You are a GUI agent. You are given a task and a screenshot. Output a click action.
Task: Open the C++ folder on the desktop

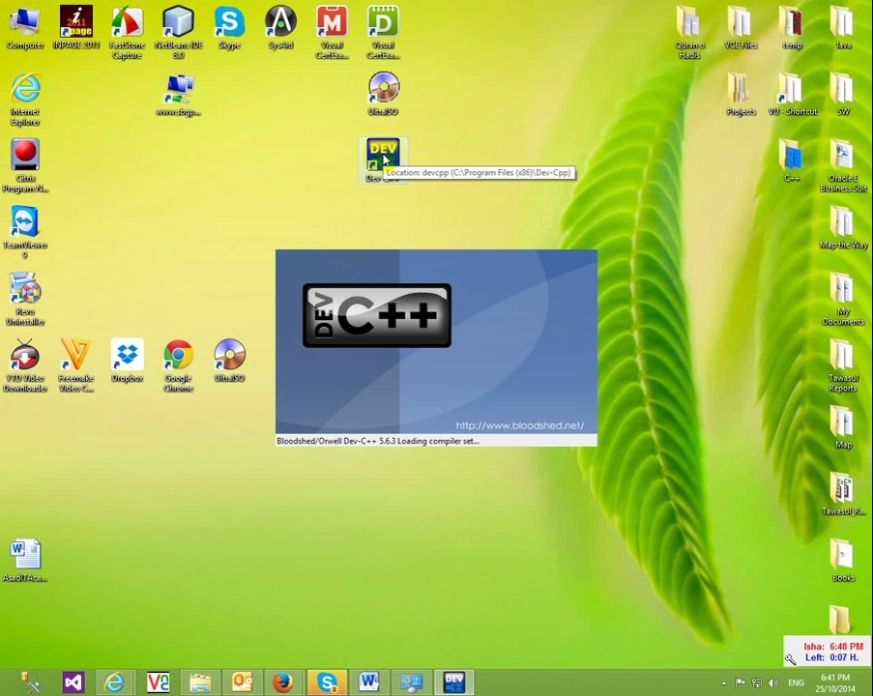pyautogui.click(x=792, y=161)
